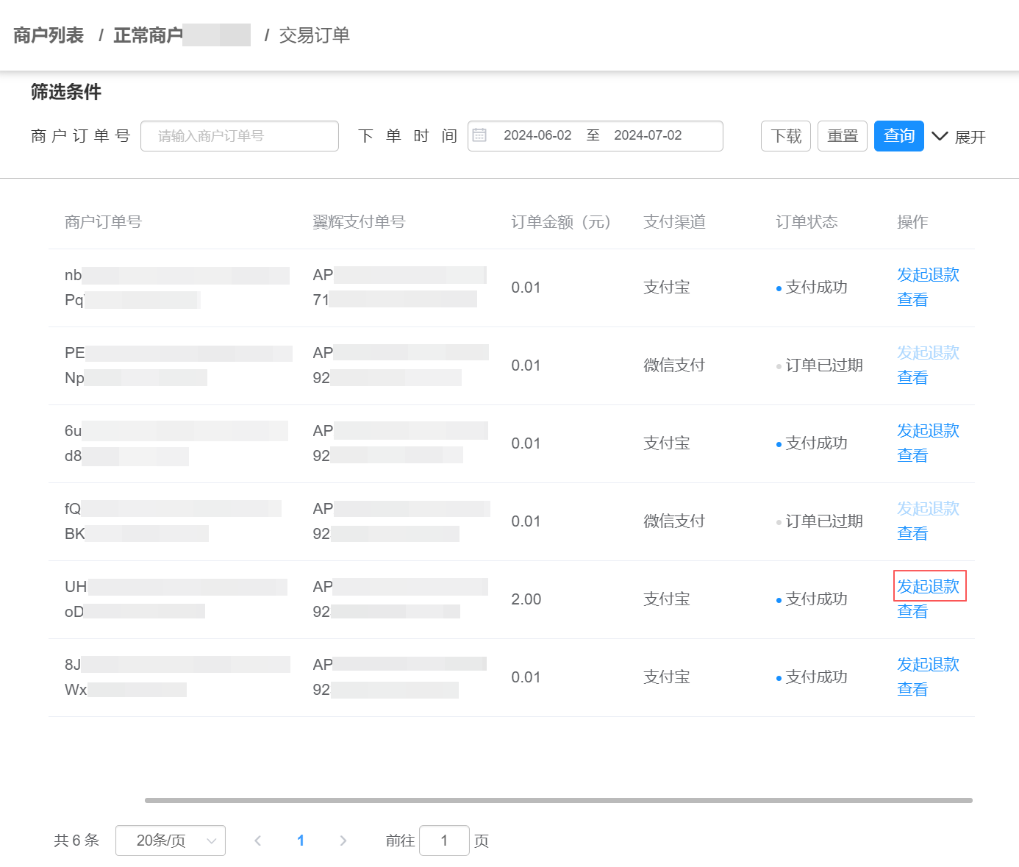Click the merchant order number input field
Viewport: 1019px width, 867px height.
pos(239,135)
